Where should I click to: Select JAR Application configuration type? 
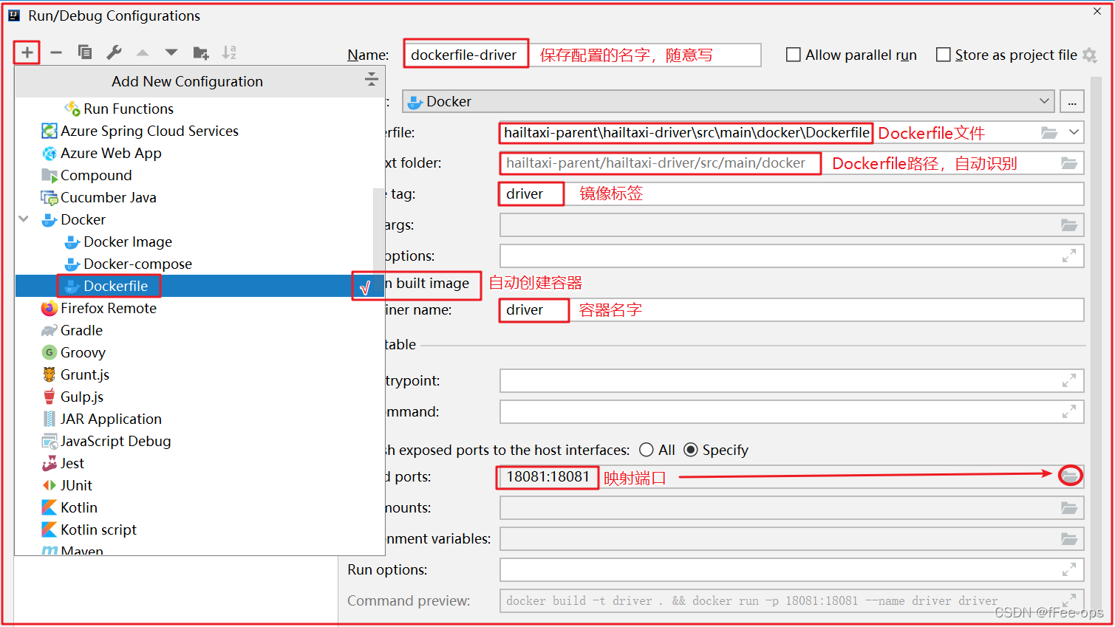[111, 419]
